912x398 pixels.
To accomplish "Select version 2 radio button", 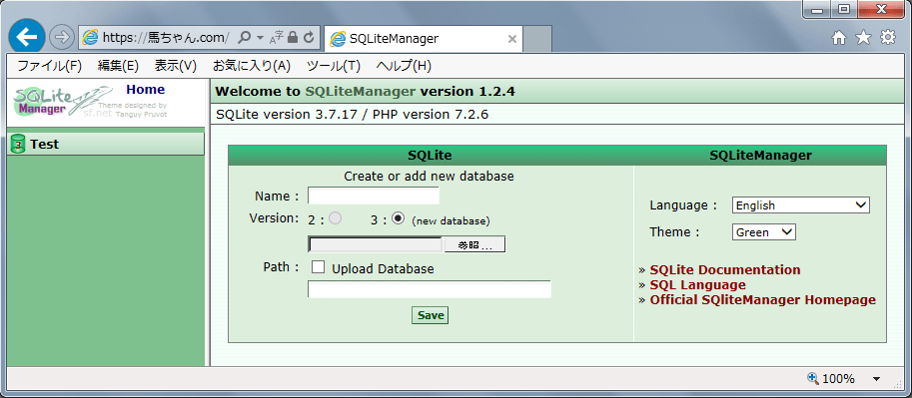I will (x=335, y=219).
